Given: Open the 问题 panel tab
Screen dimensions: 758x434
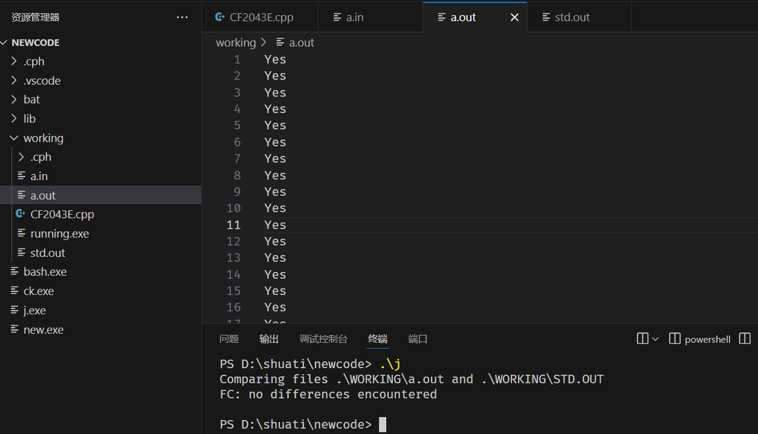Looking at the screenshot, I should [x=229, y=339].
